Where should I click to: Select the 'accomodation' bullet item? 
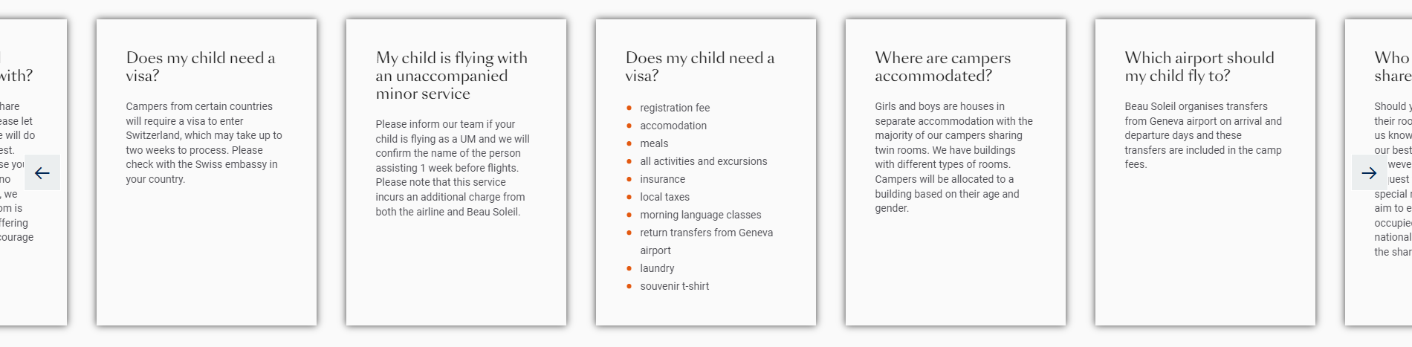[x=673, y=126]
